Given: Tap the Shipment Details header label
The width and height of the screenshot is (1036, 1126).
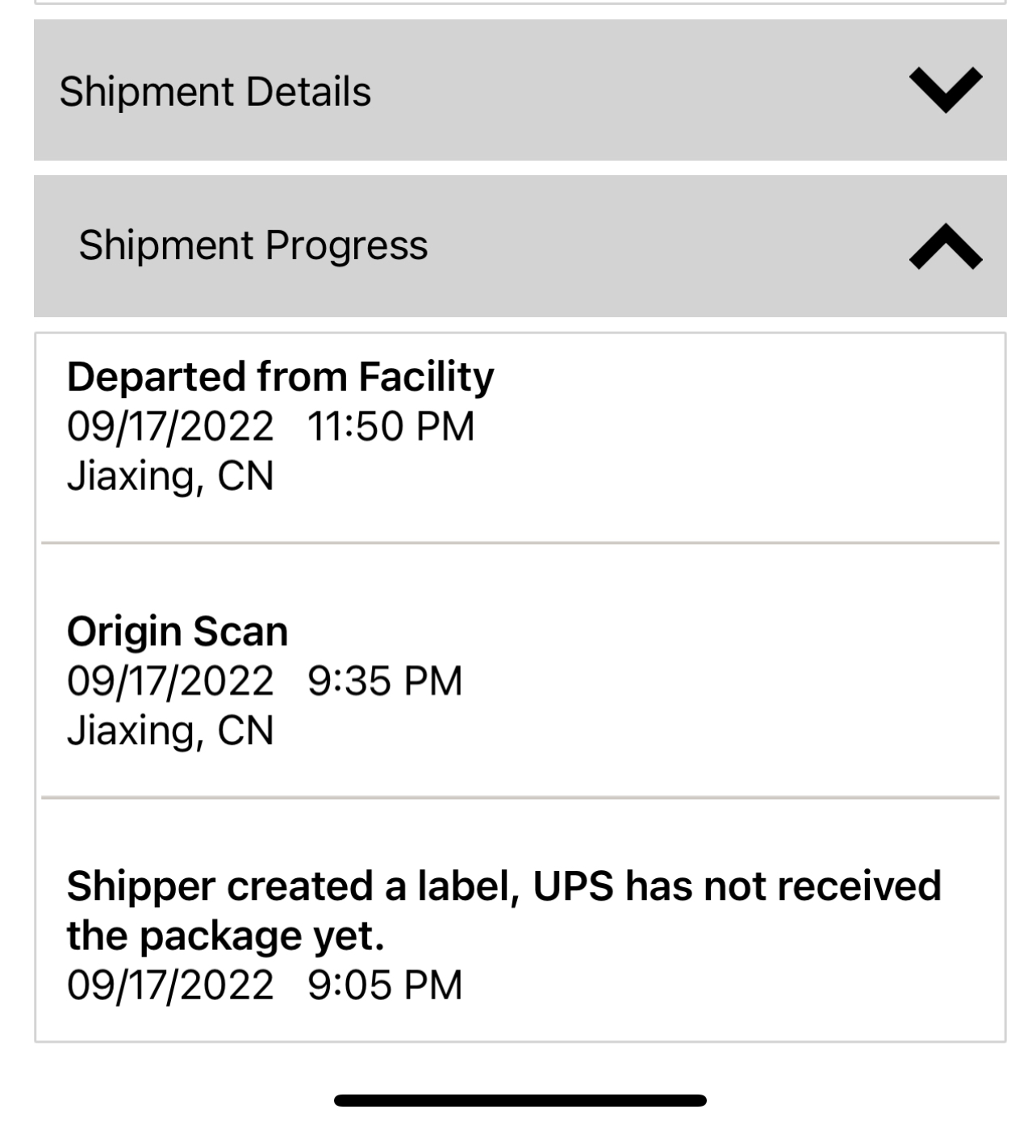Looking at the screenshot, I should click(215, 91).
